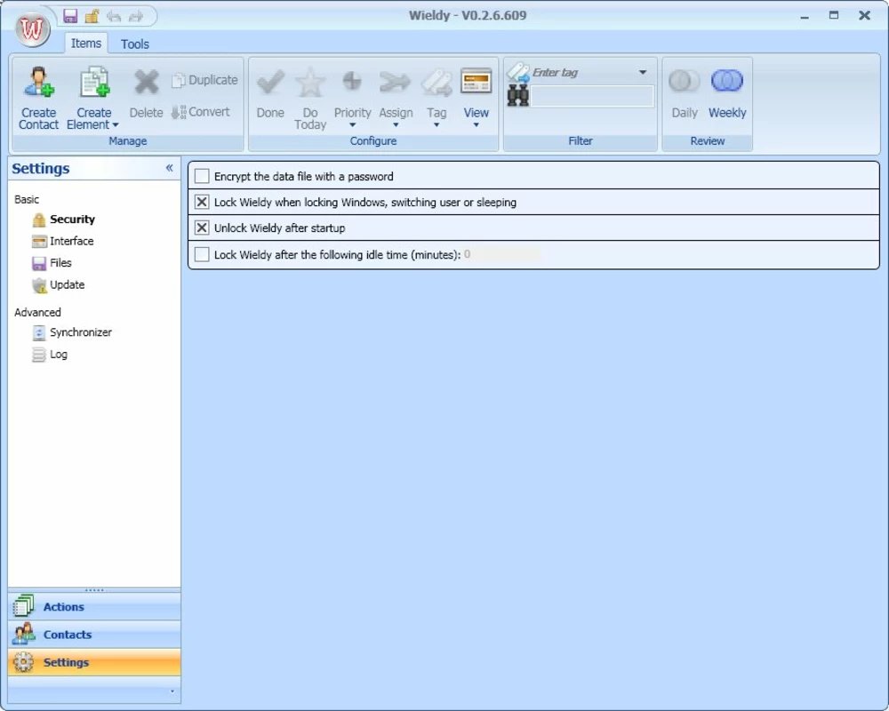Expand the Priority dropdown arrow
The width and height of the screenshot is (889, 711).
tap(352, 125)
